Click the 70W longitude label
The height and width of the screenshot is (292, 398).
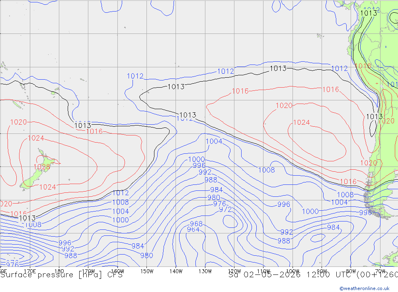[x=380, y=271]
